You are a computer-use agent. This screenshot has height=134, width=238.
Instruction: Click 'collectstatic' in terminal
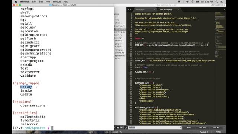click(x=33, y=117)
